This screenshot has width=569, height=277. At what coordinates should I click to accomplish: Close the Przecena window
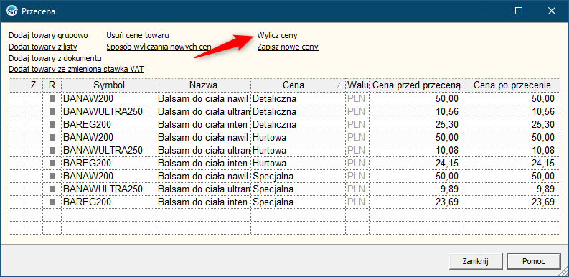pos(552,11)
